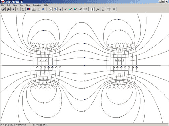Click the diamond-shaped icon at toolbar end
169x126 pixels.
click(114, 9)
